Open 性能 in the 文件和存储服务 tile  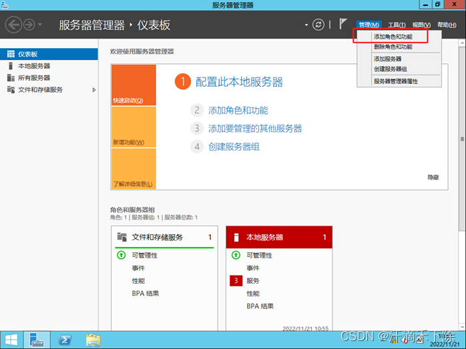point(138,281)
